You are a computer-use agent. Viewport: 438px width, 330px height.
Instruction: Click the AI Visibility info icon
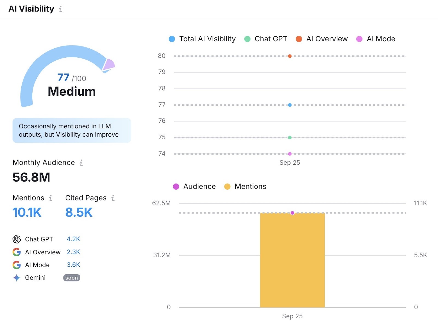point(60,9)
